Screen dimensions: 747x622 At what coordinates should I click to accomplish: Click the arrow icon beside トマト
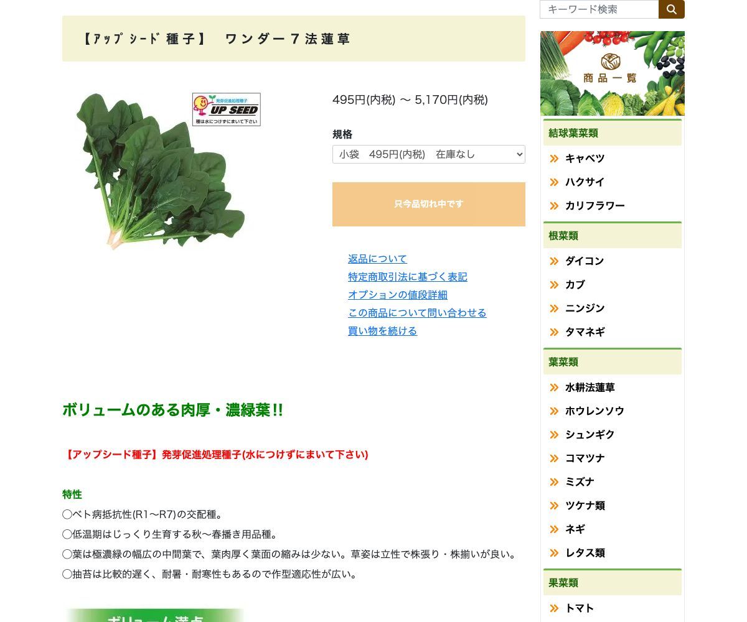coord(554,608)
